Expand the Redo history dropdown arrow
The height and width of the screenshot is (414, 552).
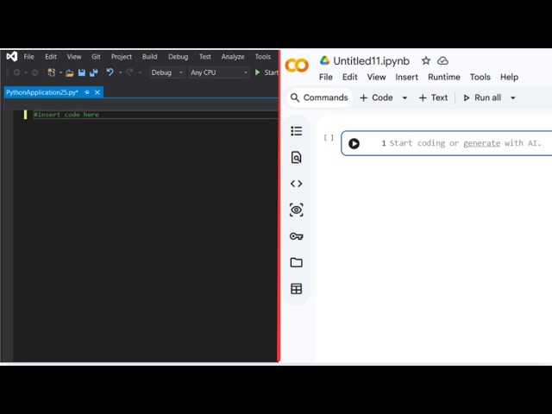(x=140, y=72)
